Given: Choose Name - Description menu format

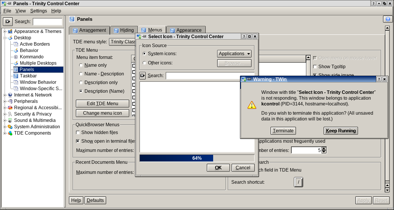Looking at the screenshot, I should click(x=81, y=74).
